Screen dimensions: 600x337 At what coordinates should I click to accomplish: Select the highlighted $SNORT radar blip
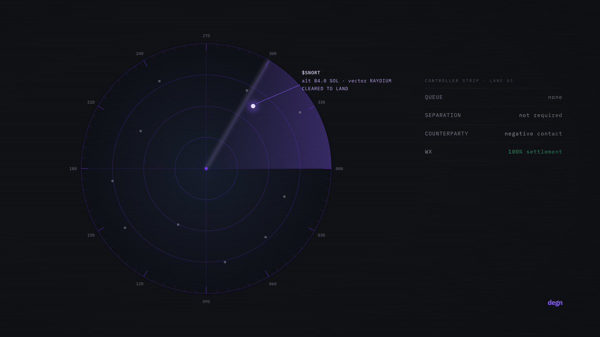(253, 106)
